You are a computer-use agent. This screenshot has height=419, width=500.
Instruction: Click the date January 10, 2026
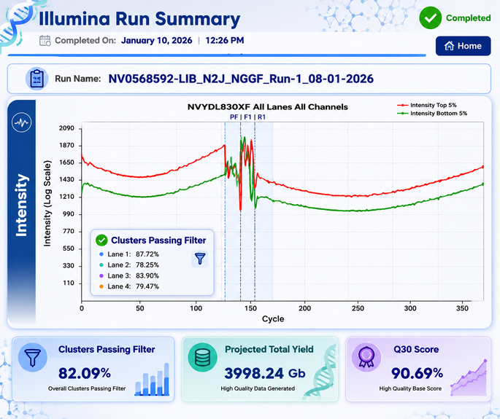(x=156, y=41)
